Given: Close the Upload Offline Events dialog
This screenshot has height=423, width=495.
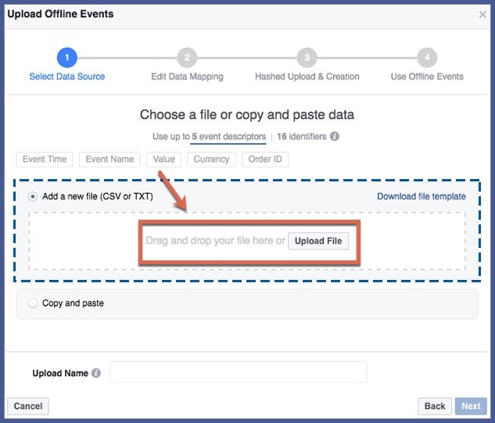Looking at the screenshot, I should point(482,14).
